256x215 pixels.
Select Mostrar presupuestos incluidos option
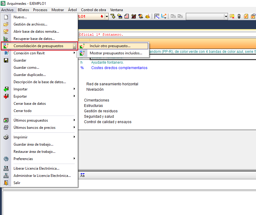click(116, 53)
